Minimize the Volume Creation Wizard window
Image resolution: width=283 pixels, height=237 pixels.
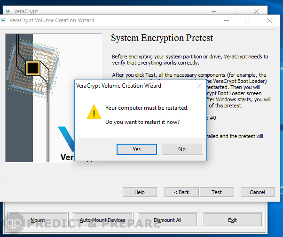[227, 20]
